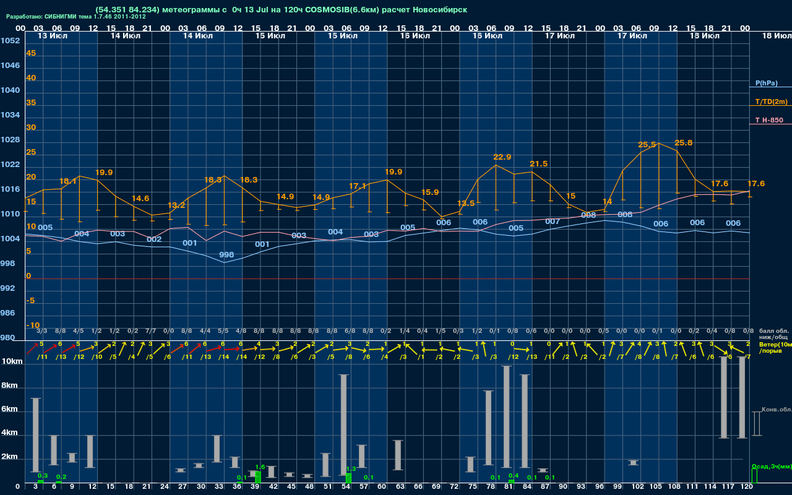Click the 45 temperature axis value
Viewport: 792px width, 495px height.
[31, 53]
